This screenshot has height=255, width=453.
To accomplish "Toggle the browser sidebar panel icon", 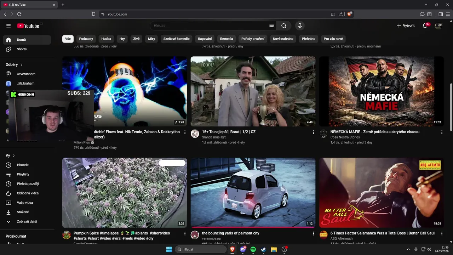I will [441, 14].
